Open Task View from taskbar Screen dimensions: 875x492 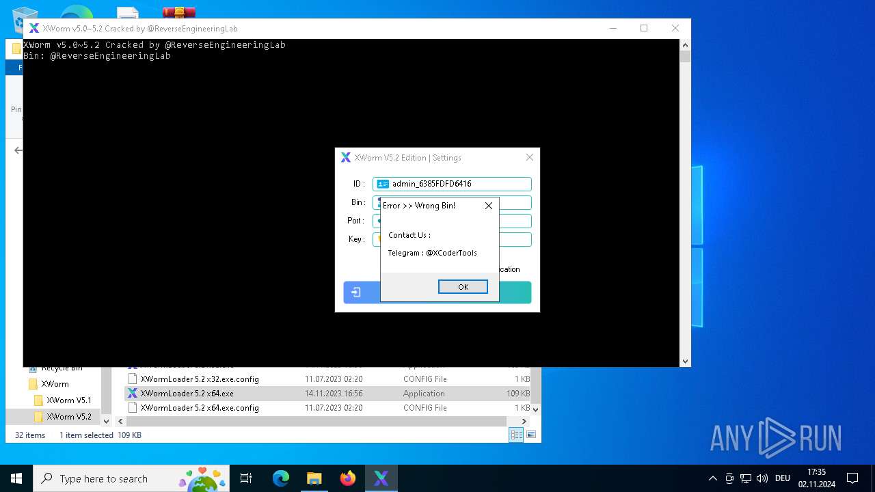click(x=246, y=478)
